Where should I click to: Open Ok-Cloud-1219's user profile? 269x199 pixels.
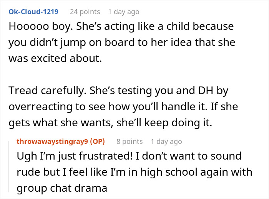point(33,12)
